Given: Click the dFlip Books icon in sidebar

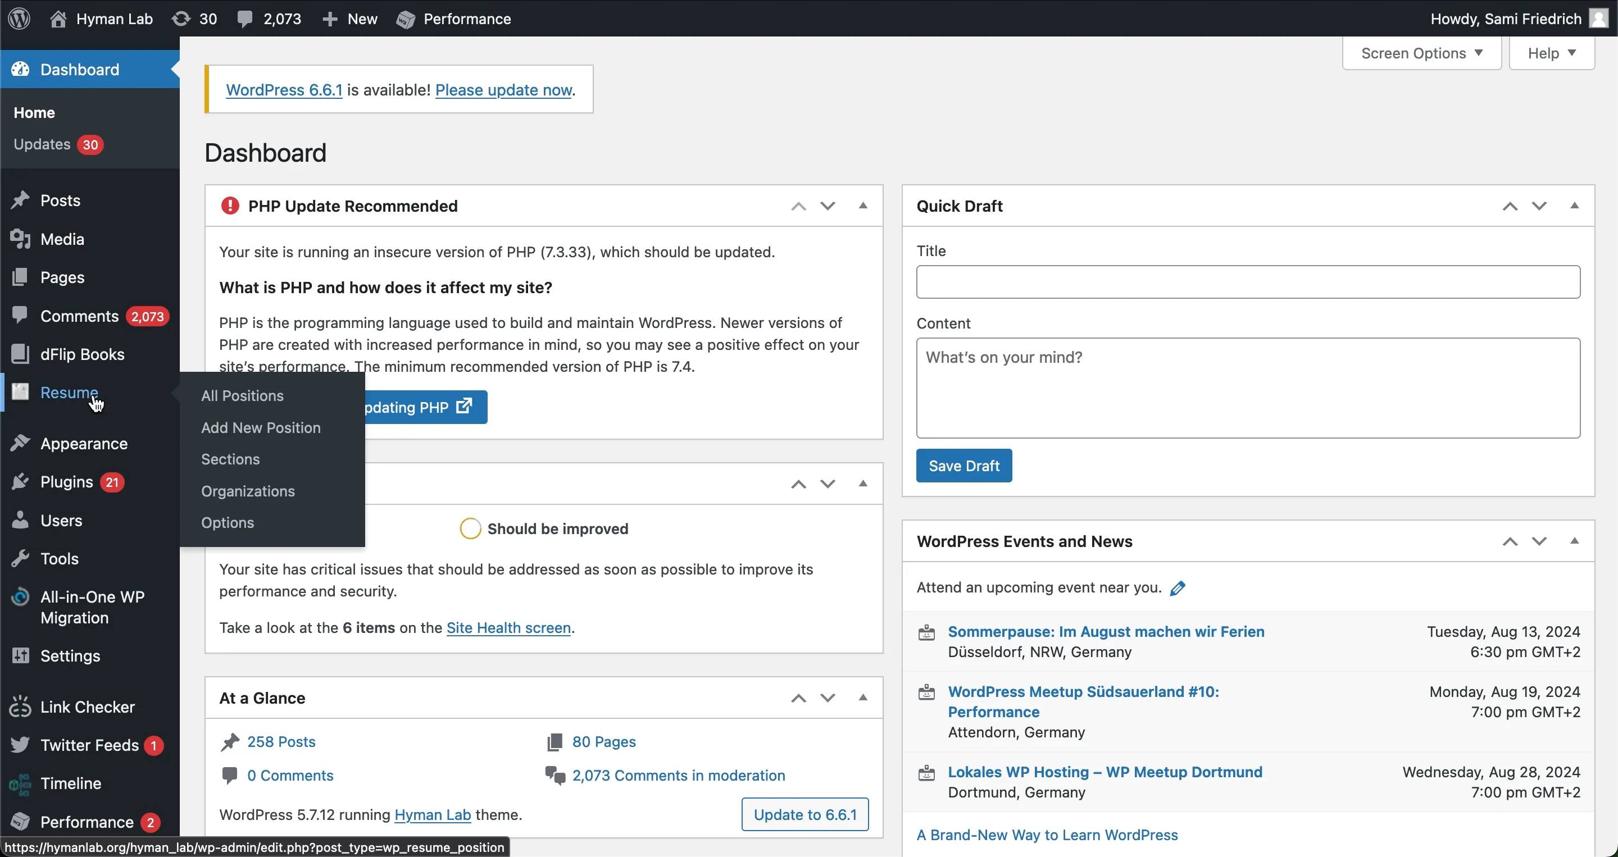Looking at the screenshot, I should click(21, 354).
